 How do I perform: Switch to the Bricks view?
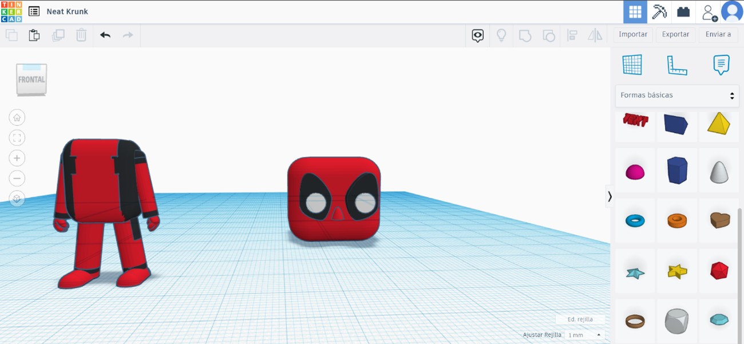(683, 11)
